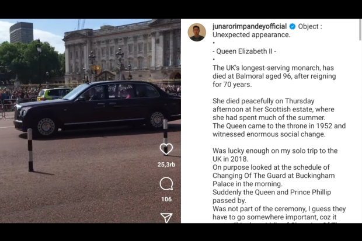Open comments via the speech bubble icon
This screenshot has width=362, height=241.
coord(166,184)
